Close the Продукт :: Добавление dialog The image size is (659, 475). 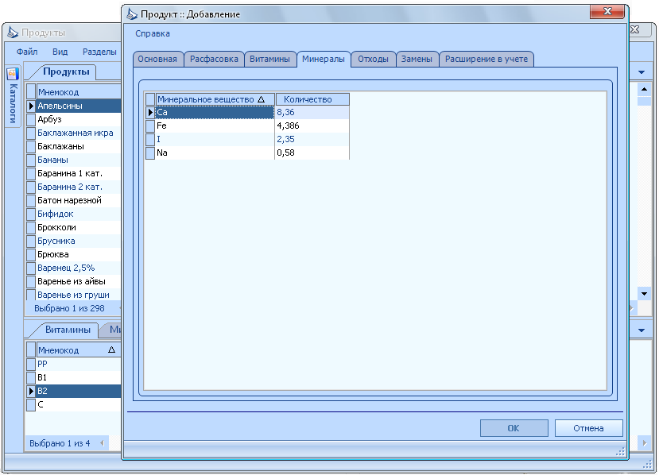click(607, 12)
